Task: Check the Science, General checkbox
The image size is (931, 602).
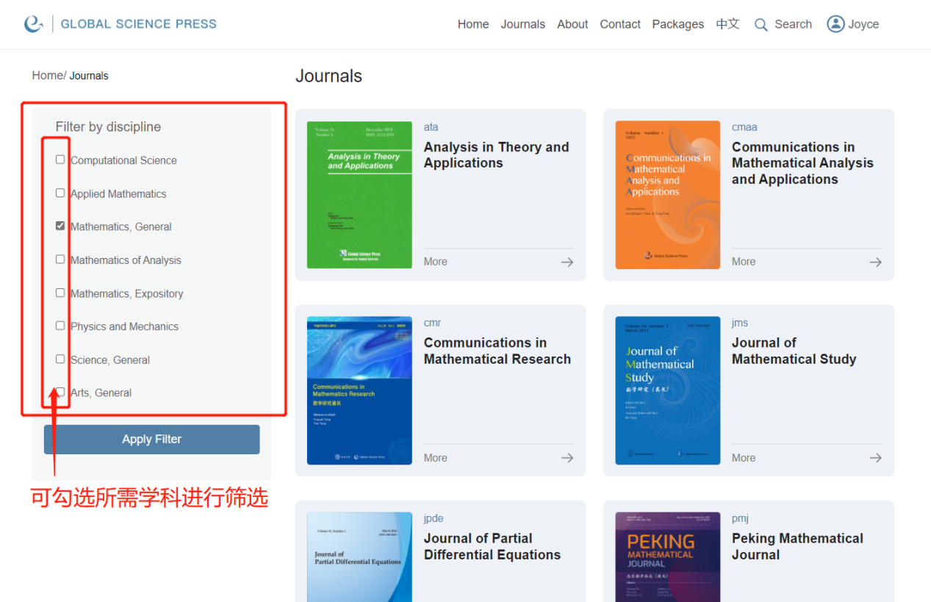Action: click(x=60, y=359)
